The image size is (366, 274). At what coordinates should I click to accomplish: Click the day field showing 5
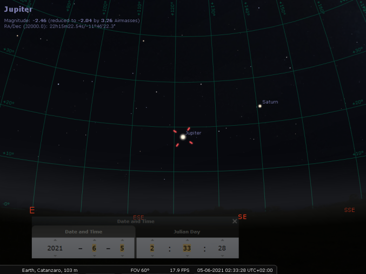pos(122,248)
